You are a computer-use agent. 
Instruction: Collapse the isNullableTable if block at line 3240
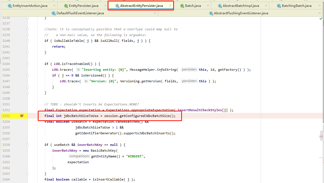(28, 41)
